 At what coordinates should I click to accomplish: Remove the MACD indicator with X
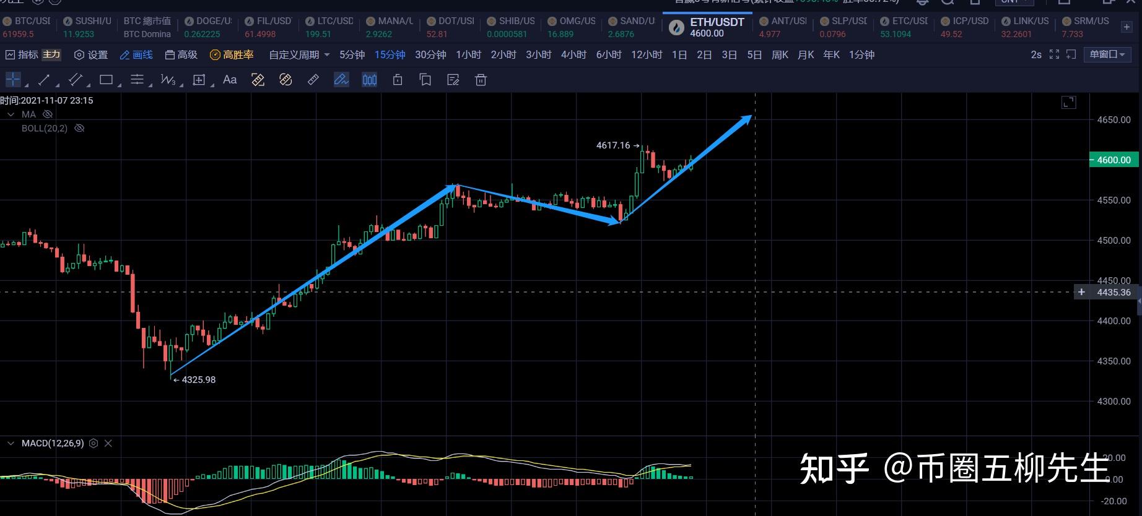click(108, 443)
